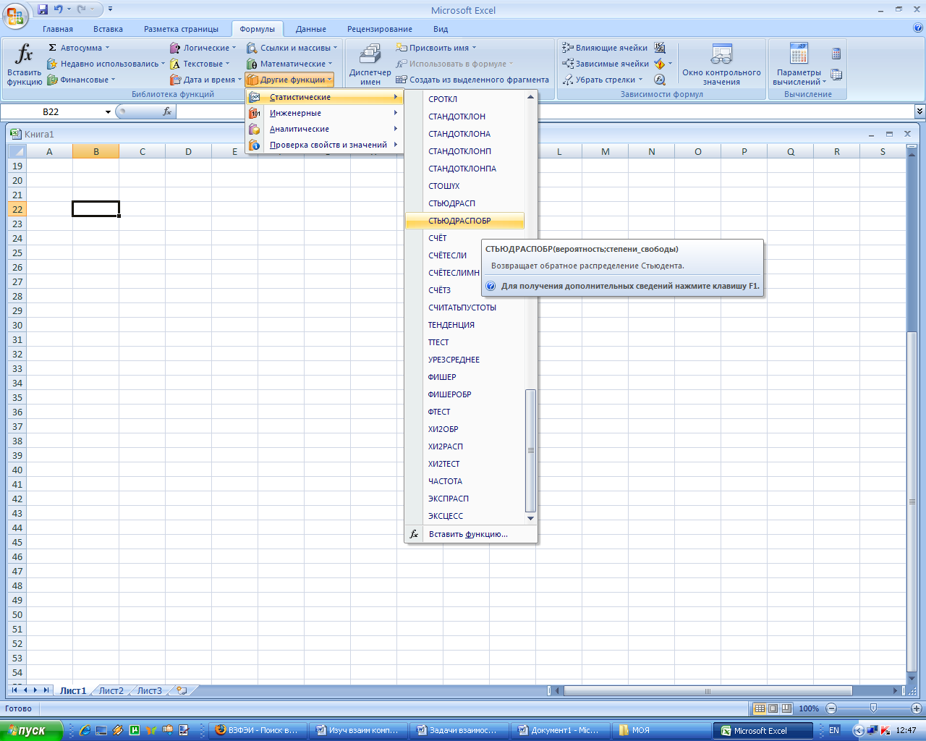Image resolution: width=926 pixels, height=741 pixels.
Task: Trace dependents with Зависимые ячейки
Action: 606,64
